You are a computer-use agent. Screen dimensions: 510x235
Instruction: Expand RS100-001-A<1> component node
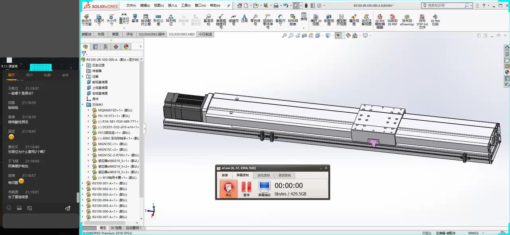click(x=83, y=183)
